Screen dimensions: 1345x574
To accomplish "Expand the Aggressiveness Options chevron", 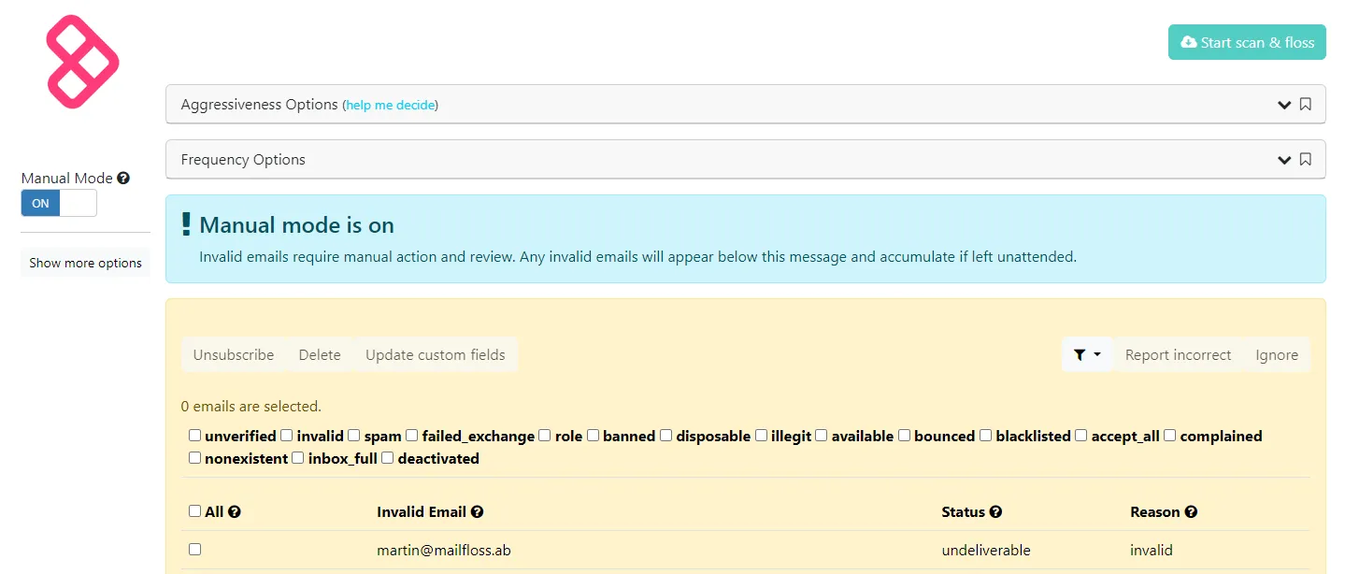I will [1284, 105].
